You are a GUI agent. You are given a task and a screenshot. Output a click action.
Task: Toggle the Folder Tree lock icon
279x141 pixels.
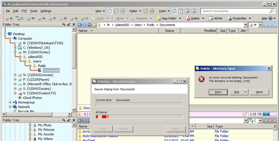click(69, 25)
